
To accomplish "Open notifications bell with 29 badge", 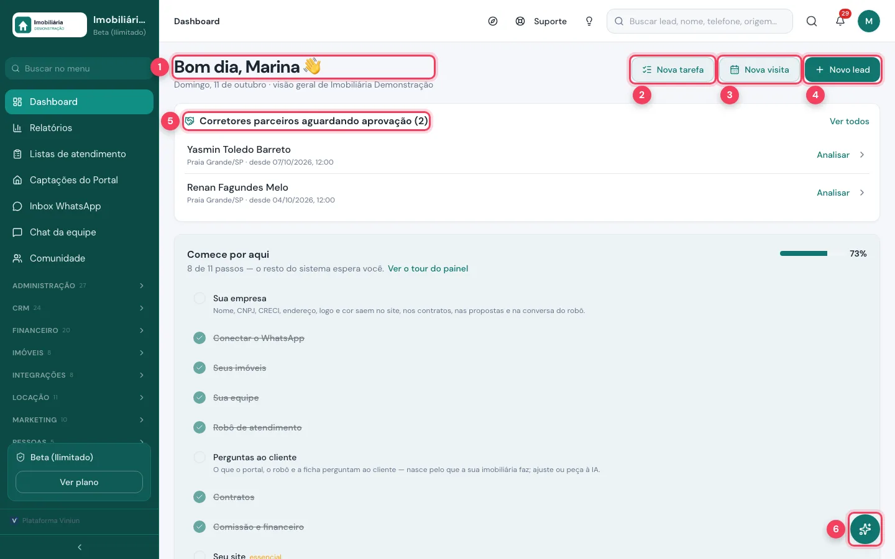I will pos(840,21).
